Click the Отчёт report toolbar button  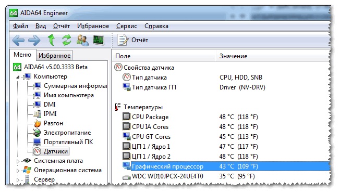133,40
